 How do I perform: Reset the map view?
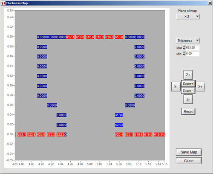(x=188, y=111)
